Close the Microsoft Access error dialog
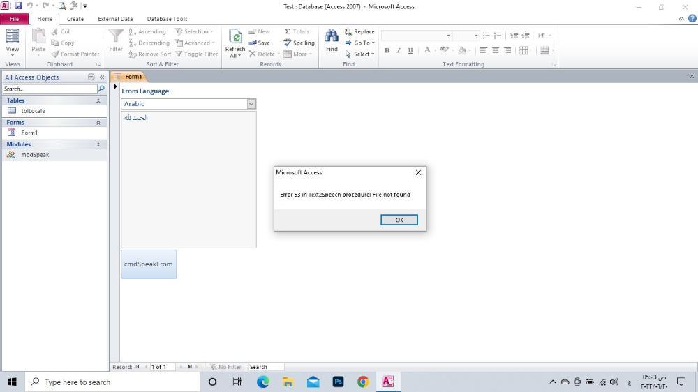The width and height of the screenshot is (698, 392). [x=418, y=172]
